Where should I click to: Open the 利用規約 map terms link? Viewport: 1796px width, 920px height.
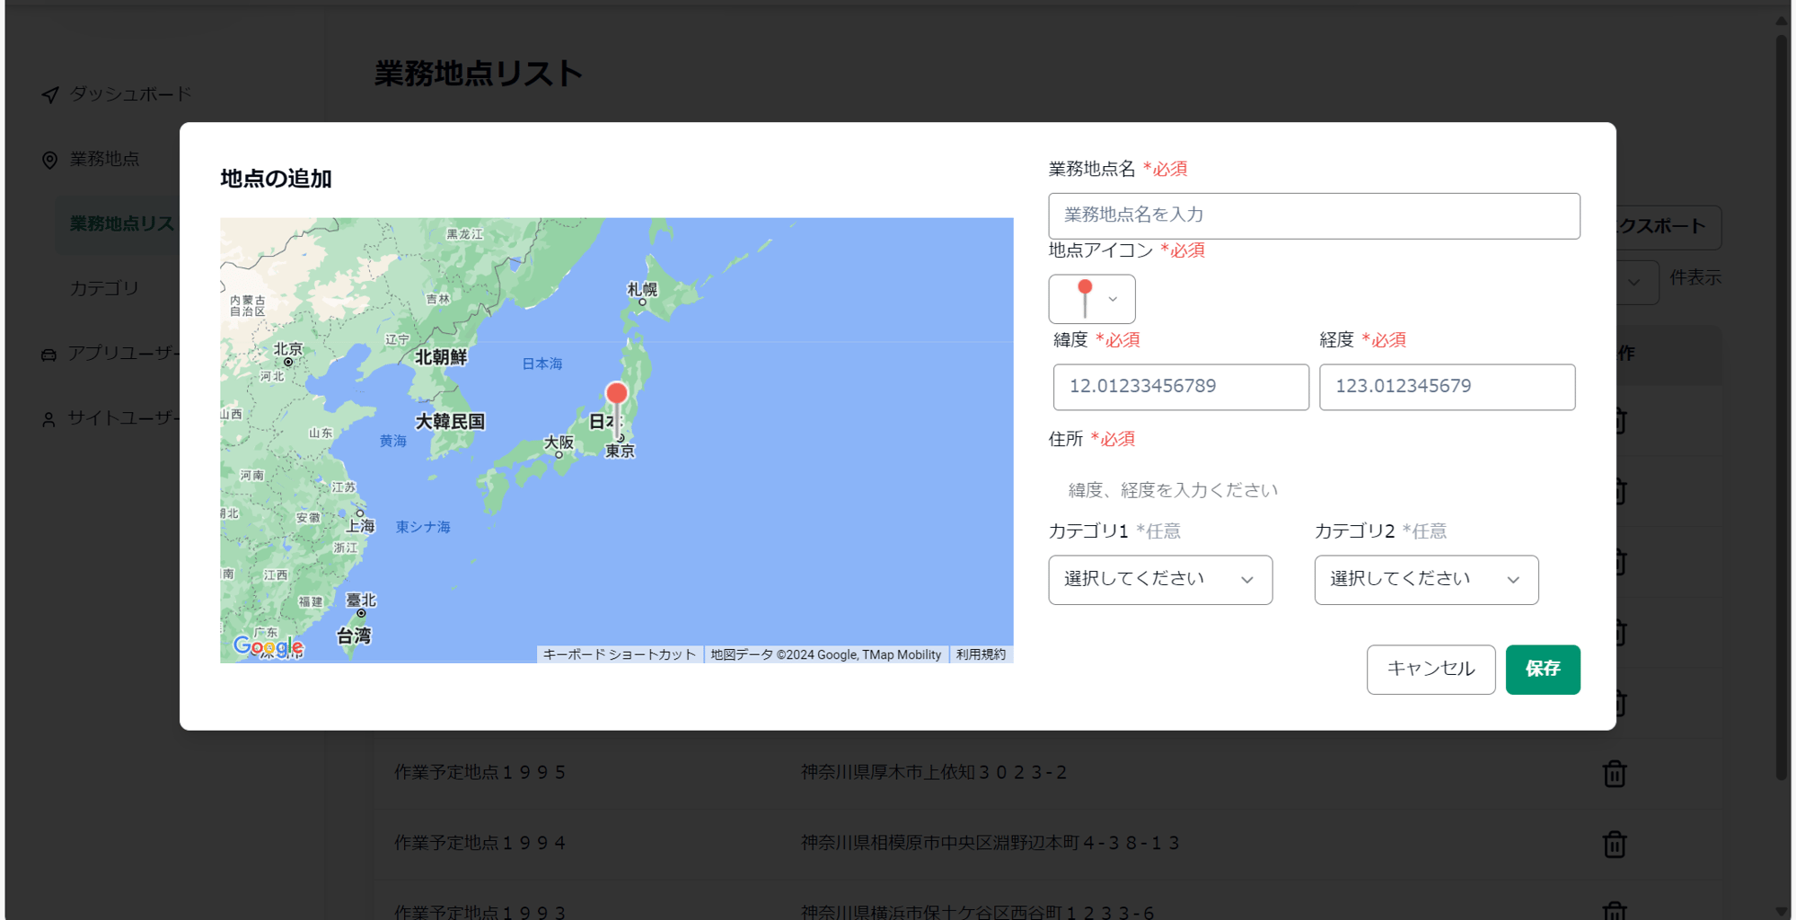[981, 654]
